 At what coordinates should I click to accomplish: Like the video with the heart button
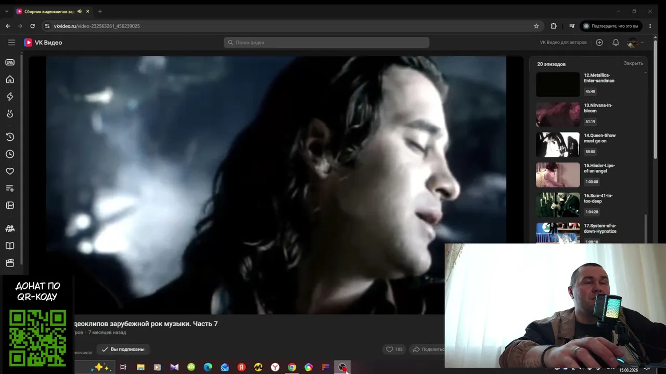tap(394, 350)
